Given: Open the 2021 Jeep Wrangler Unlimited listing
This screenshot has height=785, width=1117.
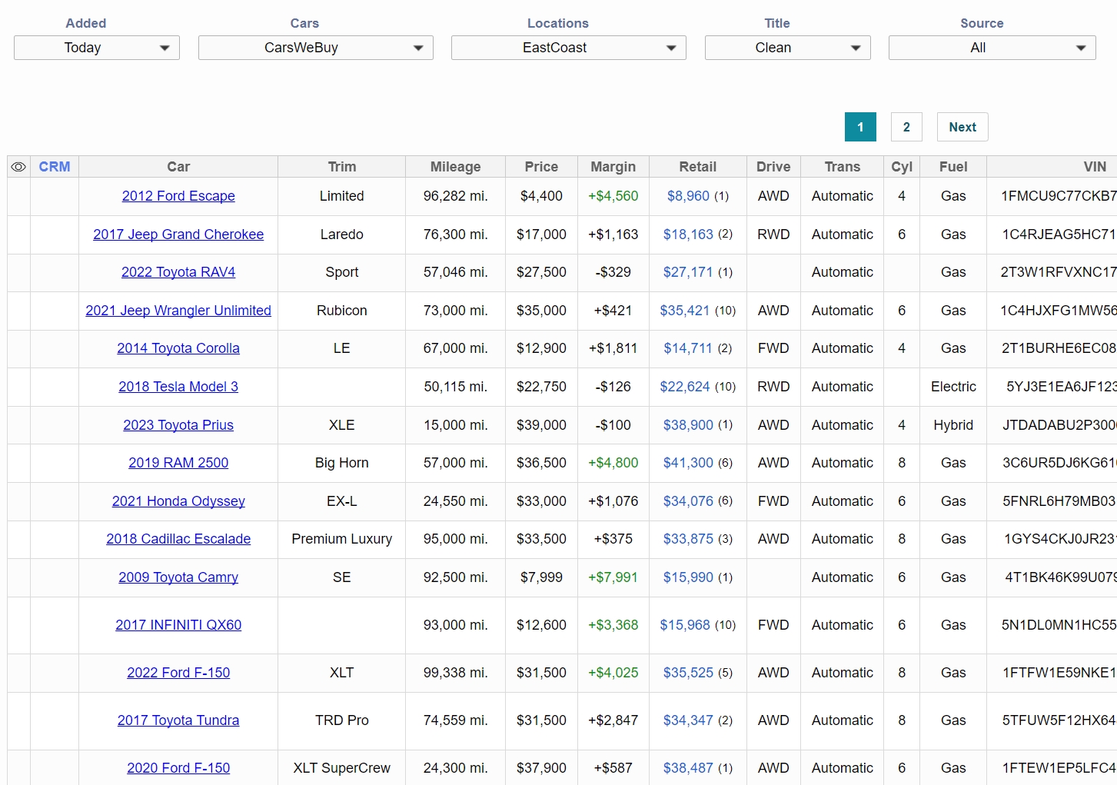Looking at the screenshot, I should coord(178,311).
